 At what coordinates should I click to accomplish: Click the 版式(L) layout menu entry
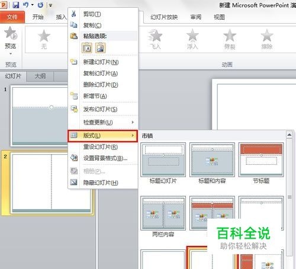point(102,136)
